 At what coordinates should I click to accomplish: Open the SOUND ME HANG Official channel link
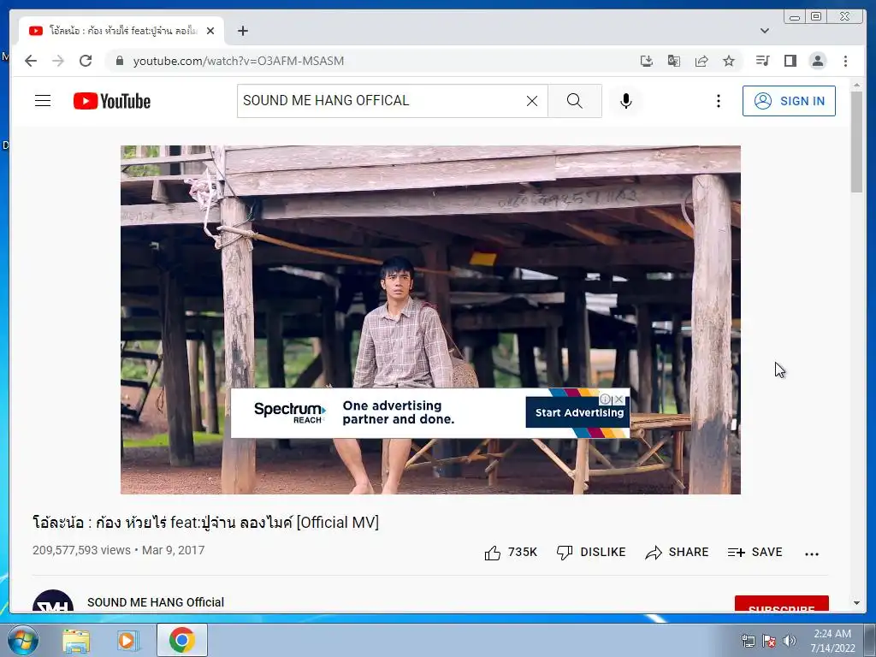pyautogui.click(x=156, y=602)
